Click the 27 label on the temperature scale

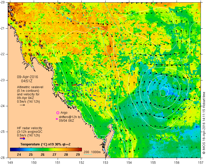pyautogui.click(x=54, y=154)
